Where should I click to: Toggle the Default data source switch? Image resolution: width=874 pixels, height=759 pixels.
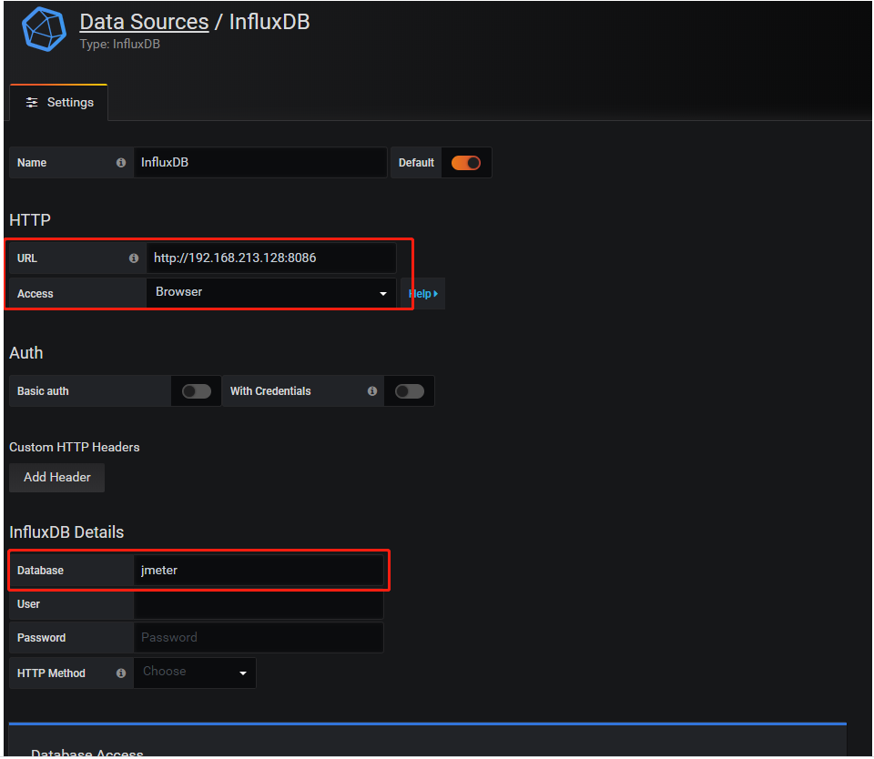466,163
